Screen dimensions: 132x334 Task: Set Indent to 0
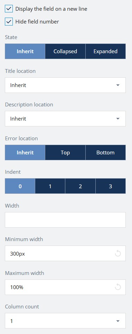(20, 186)
